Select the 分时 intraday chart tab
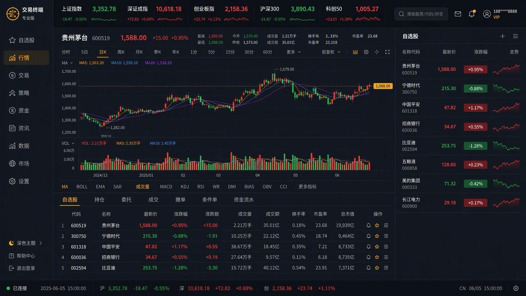Viewport: 526px width, 296px height. coord(66,52)
